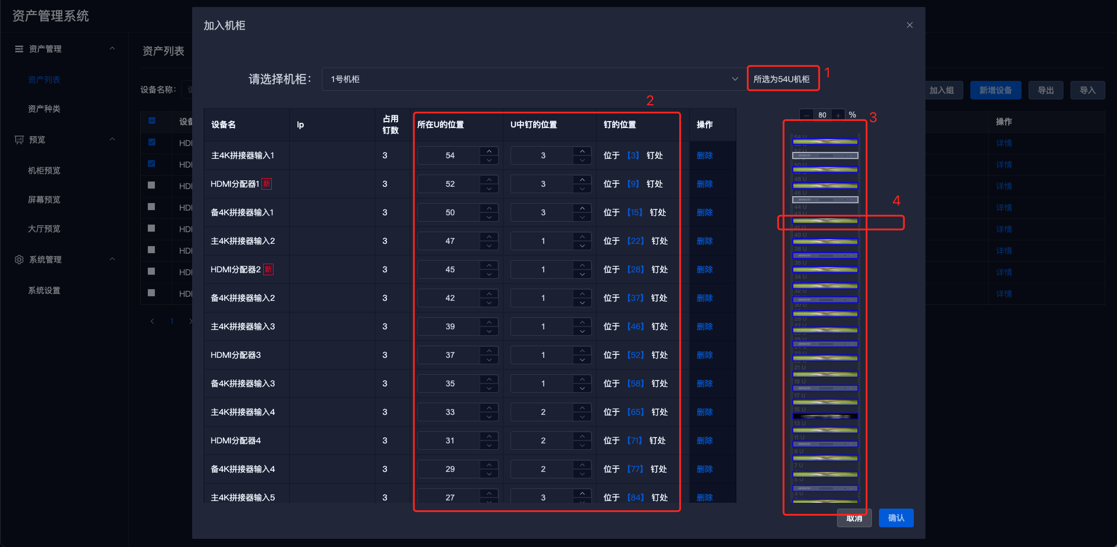
Task: Click the rack zoom value 80 field
Action: (x=822, y=115)
